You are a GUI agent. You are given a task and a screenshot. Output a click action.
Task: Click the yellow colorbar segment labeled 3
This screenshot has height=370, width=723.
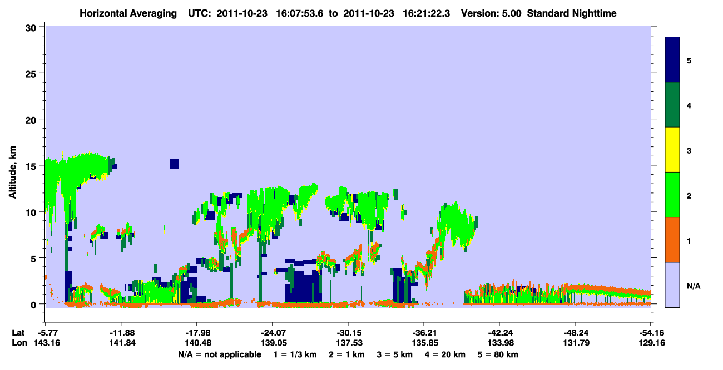[672, 150]
